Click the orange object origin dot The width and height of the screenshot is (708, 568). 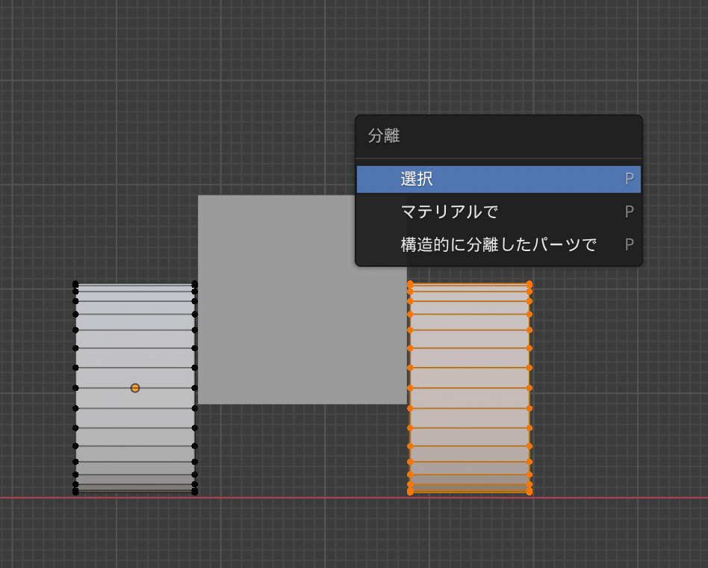[134, 387]
